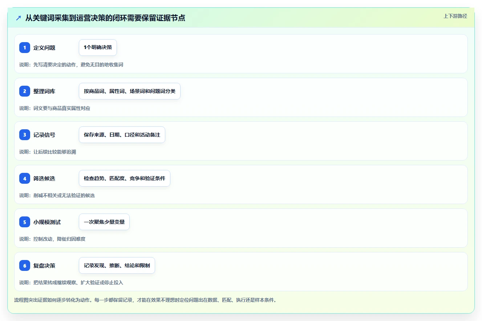This screenshot has width=482, height=321.
Task: Click the note 先写清要决定的动作
Action: point(71,65)
